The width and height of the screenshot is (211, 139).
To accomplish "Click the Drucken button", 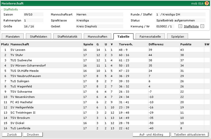I will point(33,135).
